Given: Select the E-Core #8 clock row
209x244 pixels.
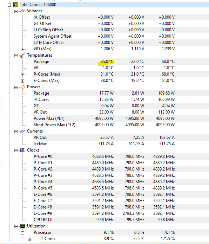Looking at the screenshot, I should 121,207.
